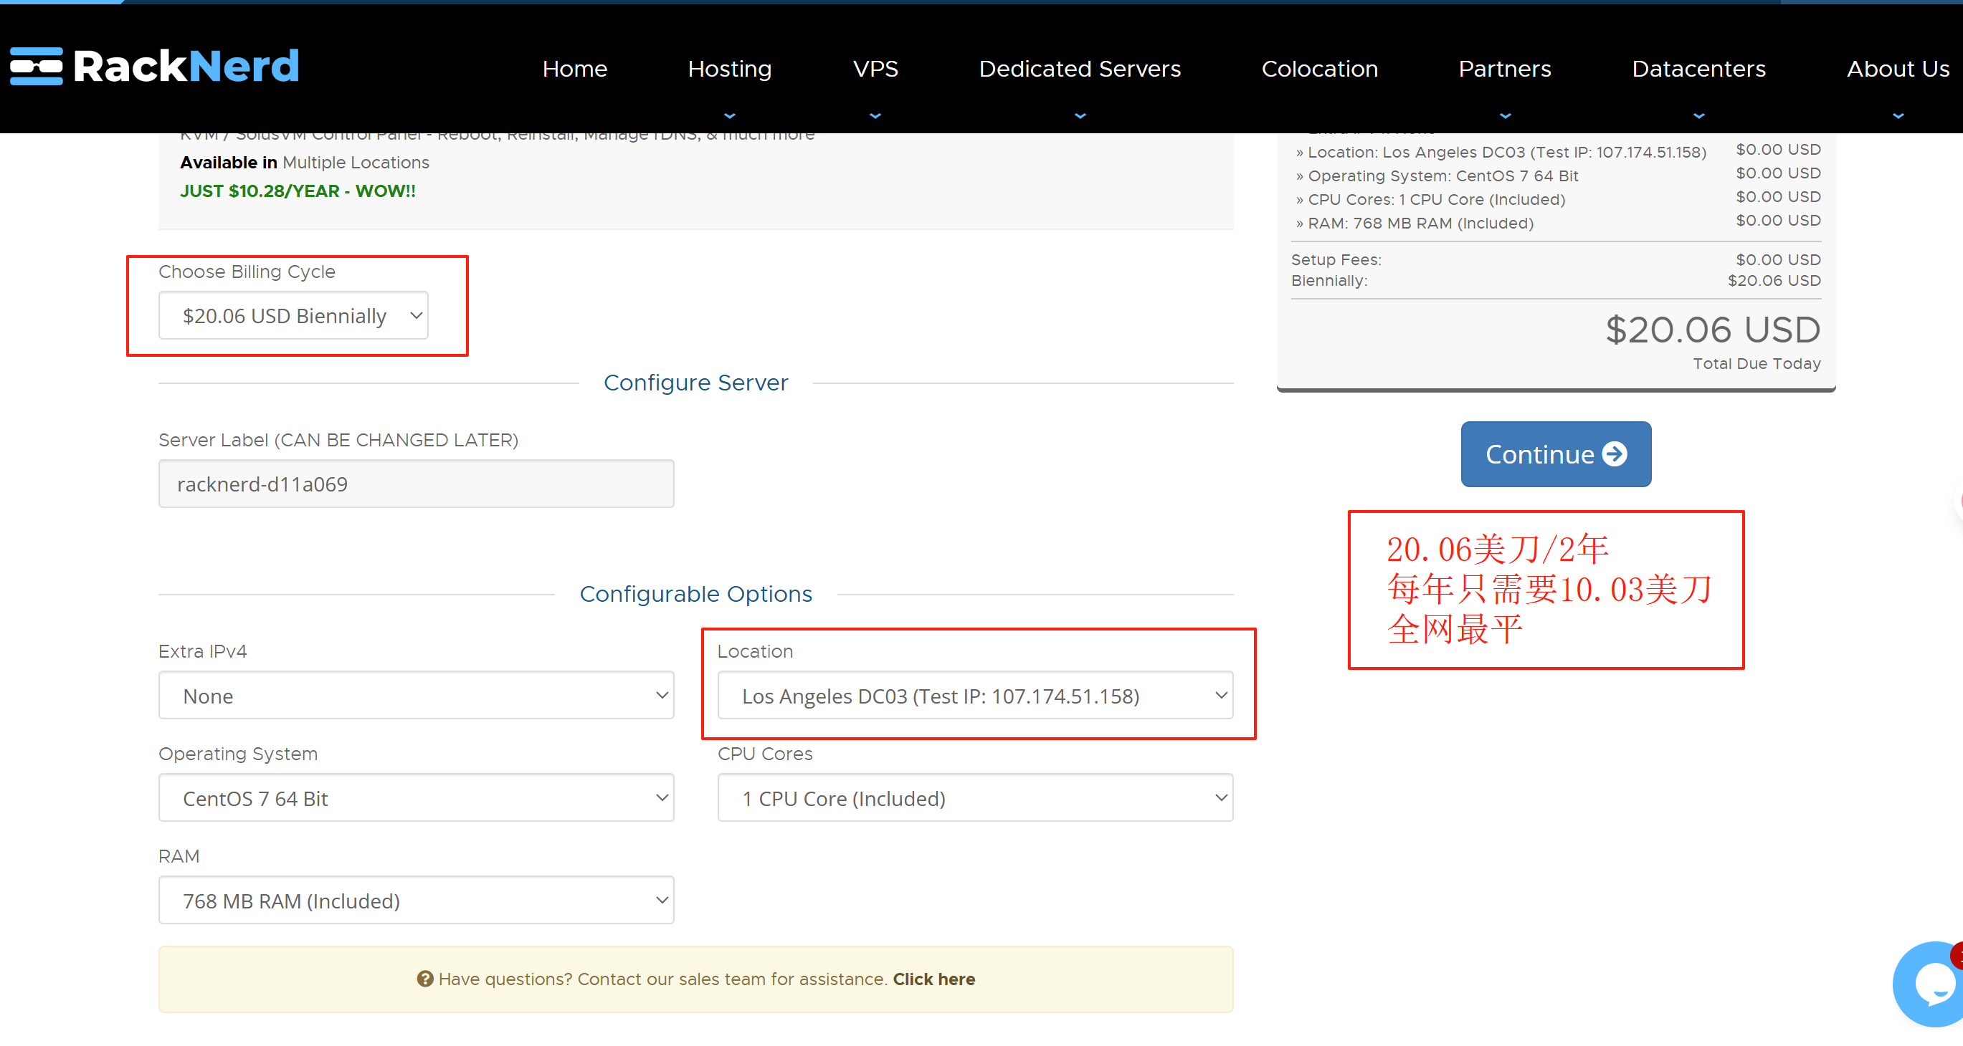Follow the 'Click here' sales link
This screenshot has height=1046, width=1963.
click(x=933, y=979)
